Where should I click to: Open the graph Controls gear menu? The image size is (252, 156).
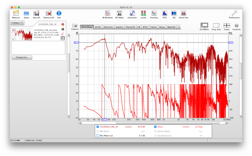236,26
